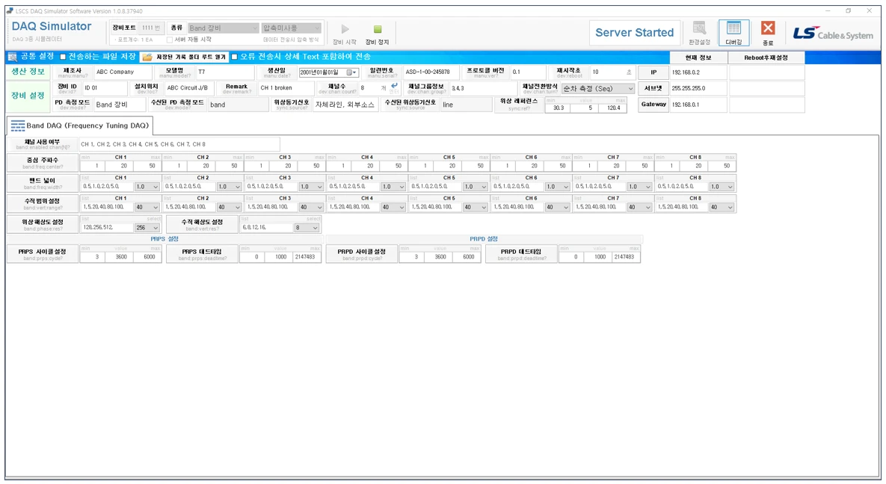Screen dimensions: 886x484
Task: Expand 채널전환방식 순차 측정 (Seq) dropdown
Action: [598, 89]
